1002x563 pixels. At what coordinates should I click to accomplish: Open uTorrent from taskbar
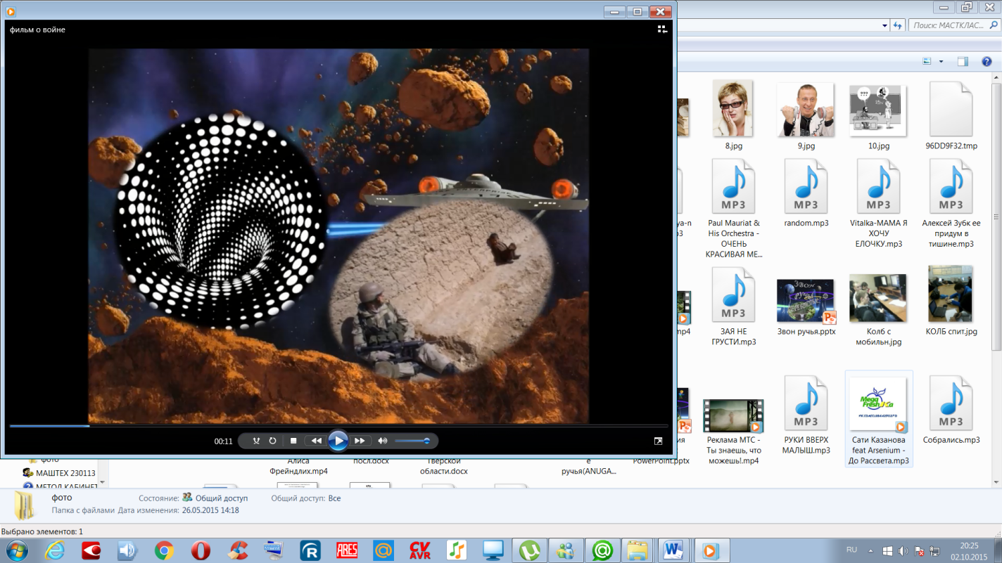pyautogui.click(x=530, y=550)
